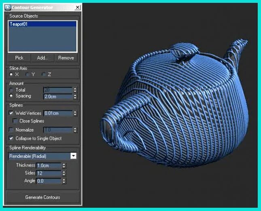Screen dimensions: 261x211
Task: Toggle the Weld Vertices checkbox
Action: pos(11,113)
